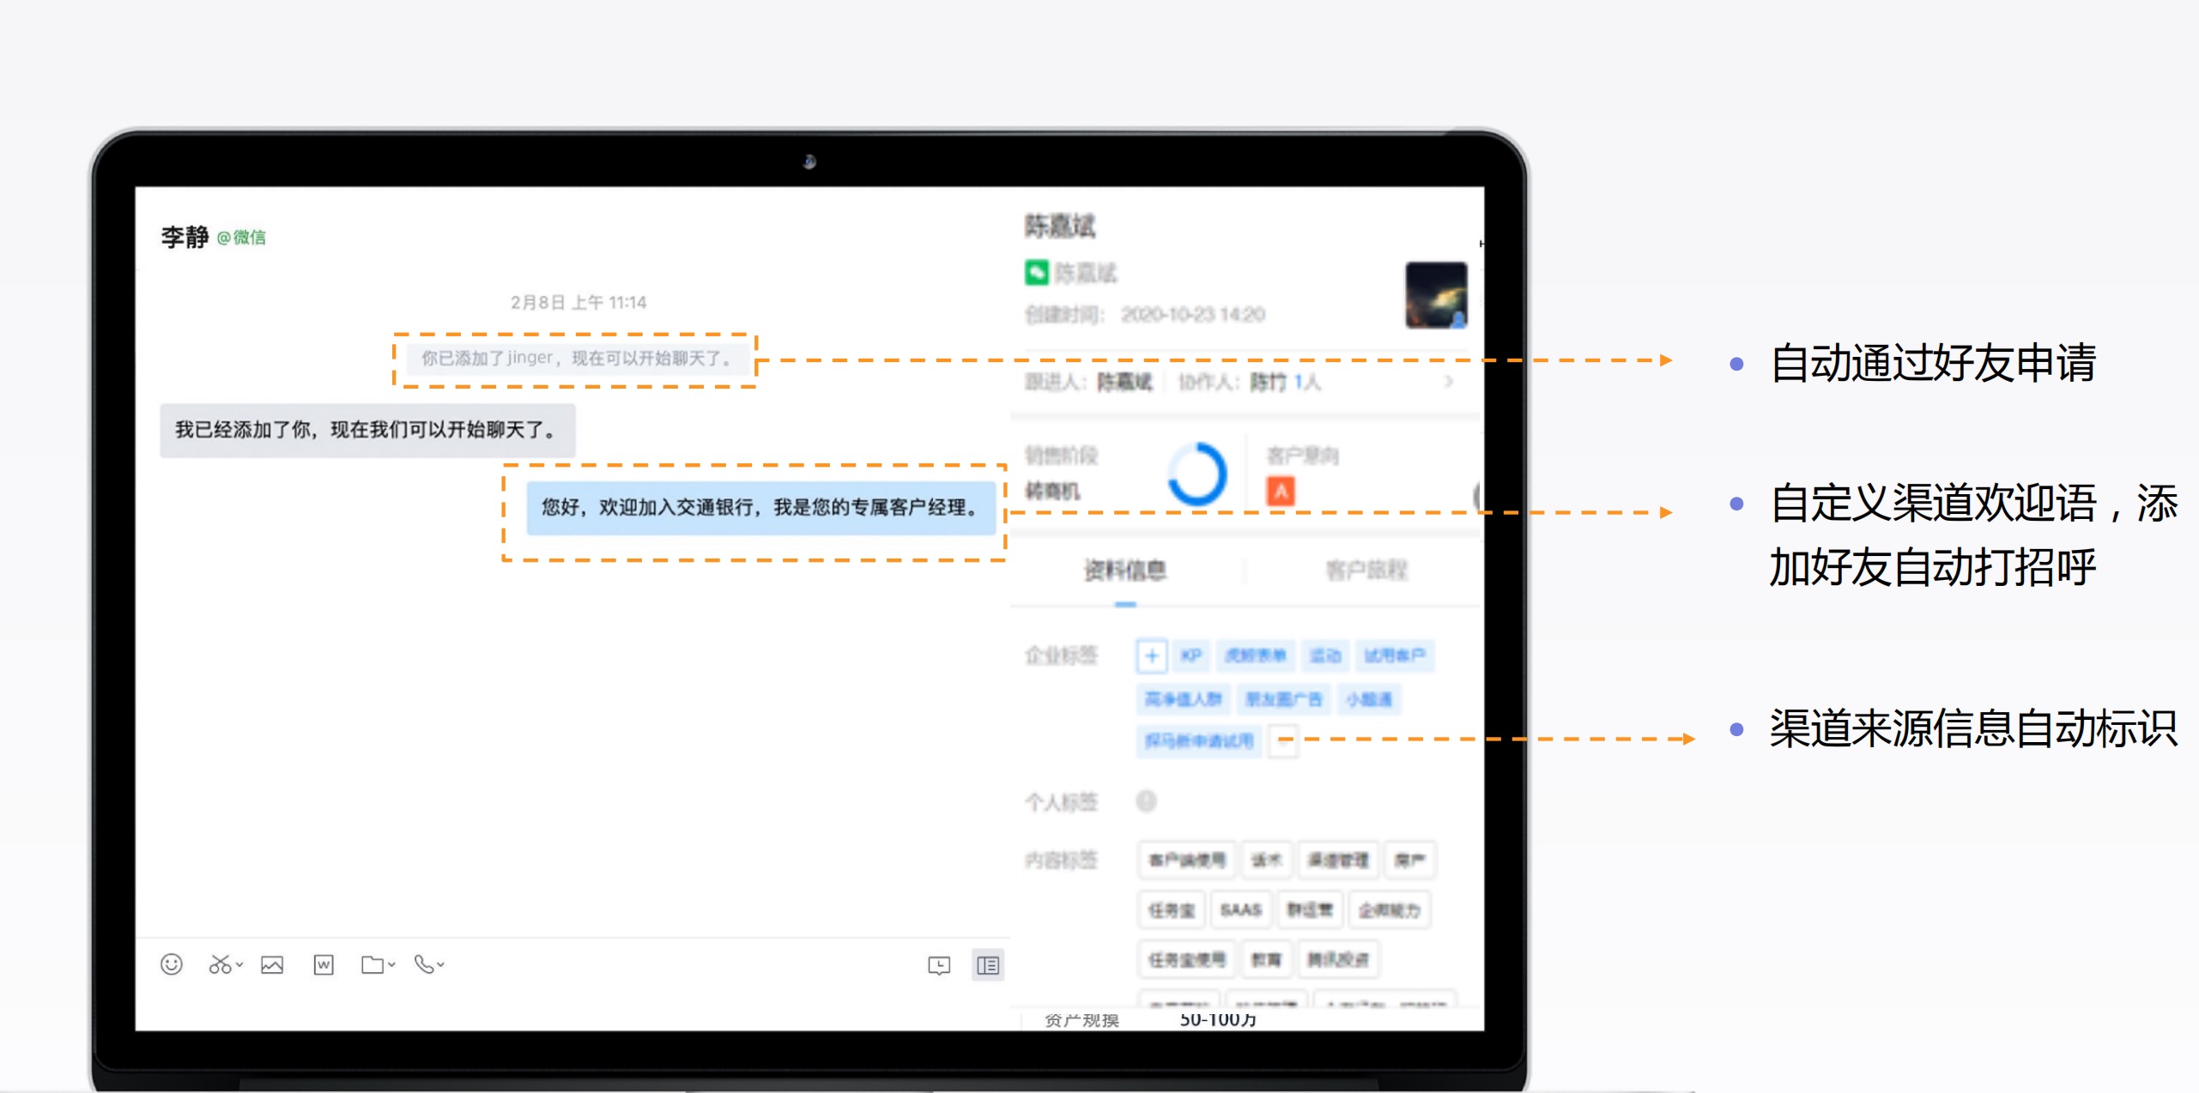2199x1093 pixels.
Task: Start a call with the phone icon
Action: click(424, 964)
